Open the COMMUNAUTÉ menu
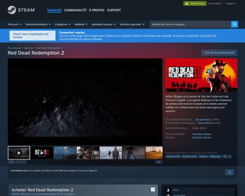This screenshot has width=245, height=196. point(75,10)
